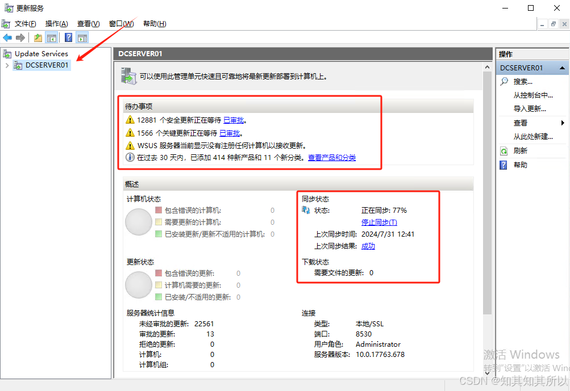This screenshot has height=391, width=570.
Task: Click the 成功 last sync result link
Action: click(x=368, y=246)
